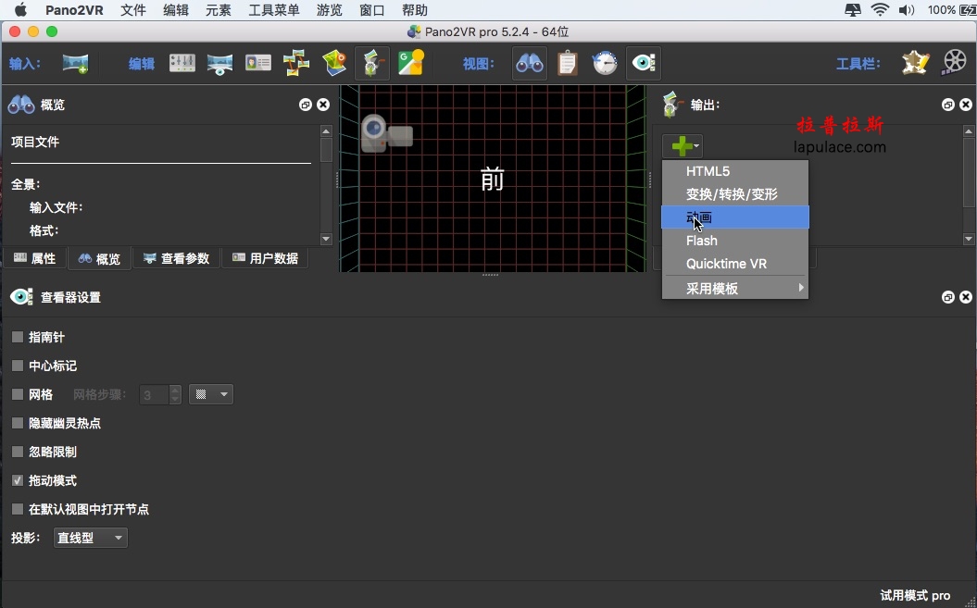Open the clipboard list view icon
The height and width of the screenshot is (608, 977).
568,64
